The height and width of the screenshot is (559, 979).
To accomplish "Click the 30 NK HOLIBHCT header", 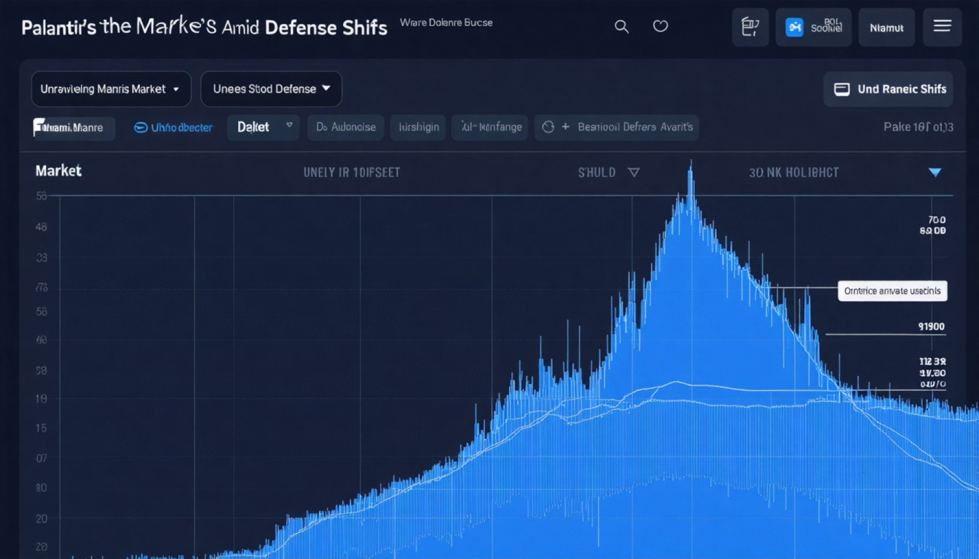I will pos(794,173).
